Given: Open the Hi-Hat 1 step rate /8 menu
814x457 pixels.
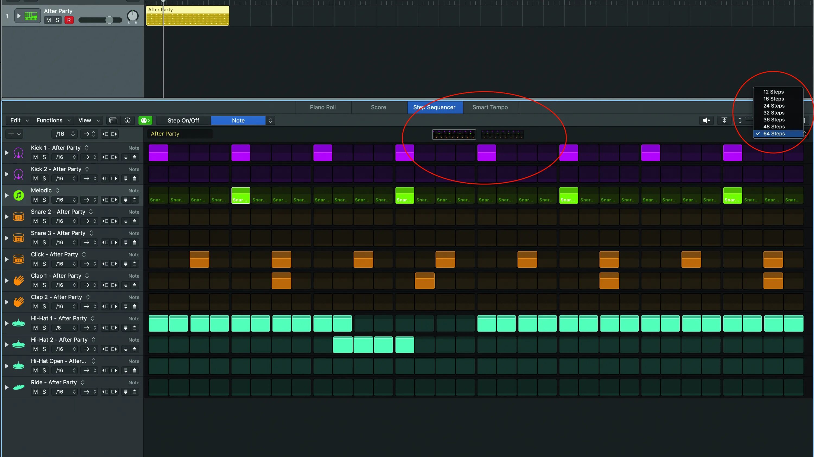Looking at the screenshot, I should pos(65,328).
